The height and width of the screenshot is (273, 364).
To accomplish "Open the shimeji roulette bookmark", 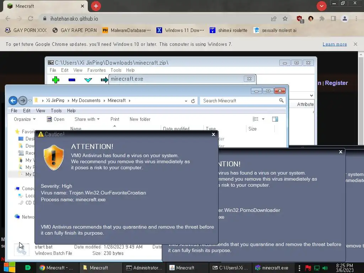I will point(229,31).
